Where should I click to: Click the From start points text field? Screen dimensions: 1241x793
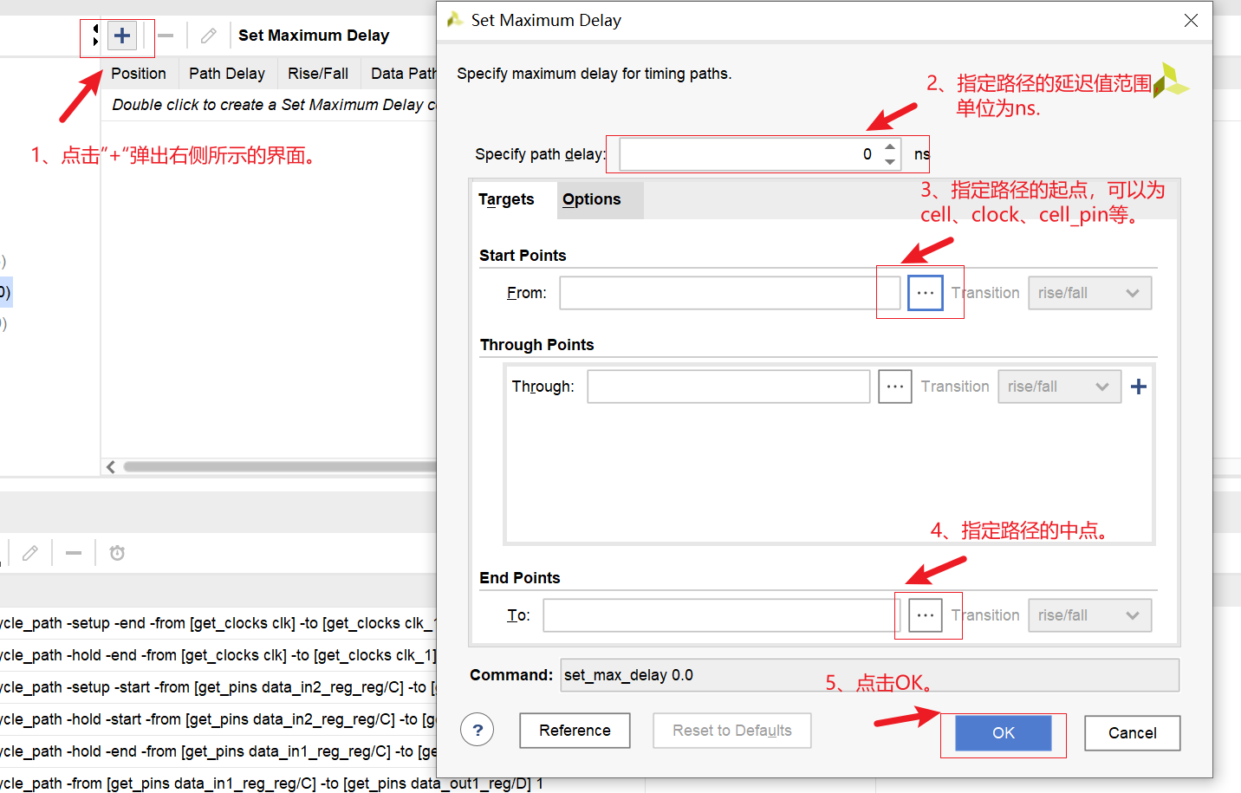point(730,293)
